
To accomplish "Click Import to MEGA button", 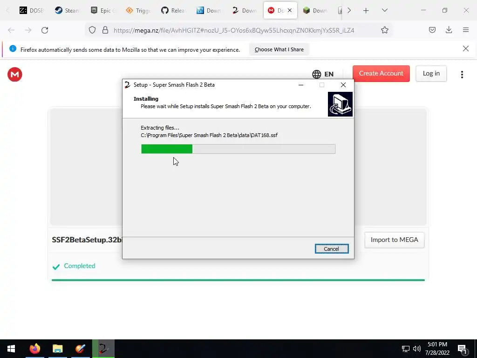I will pos(394,240).
